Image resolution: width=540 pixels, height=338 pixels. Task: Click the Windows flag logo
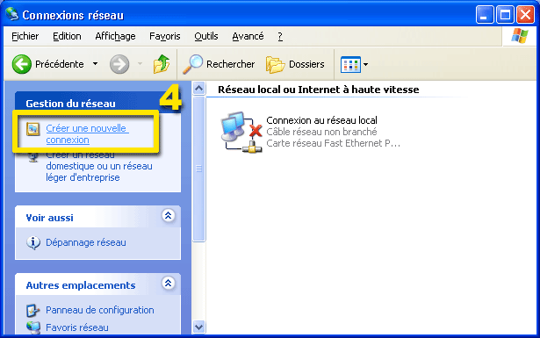pos(520,36)
